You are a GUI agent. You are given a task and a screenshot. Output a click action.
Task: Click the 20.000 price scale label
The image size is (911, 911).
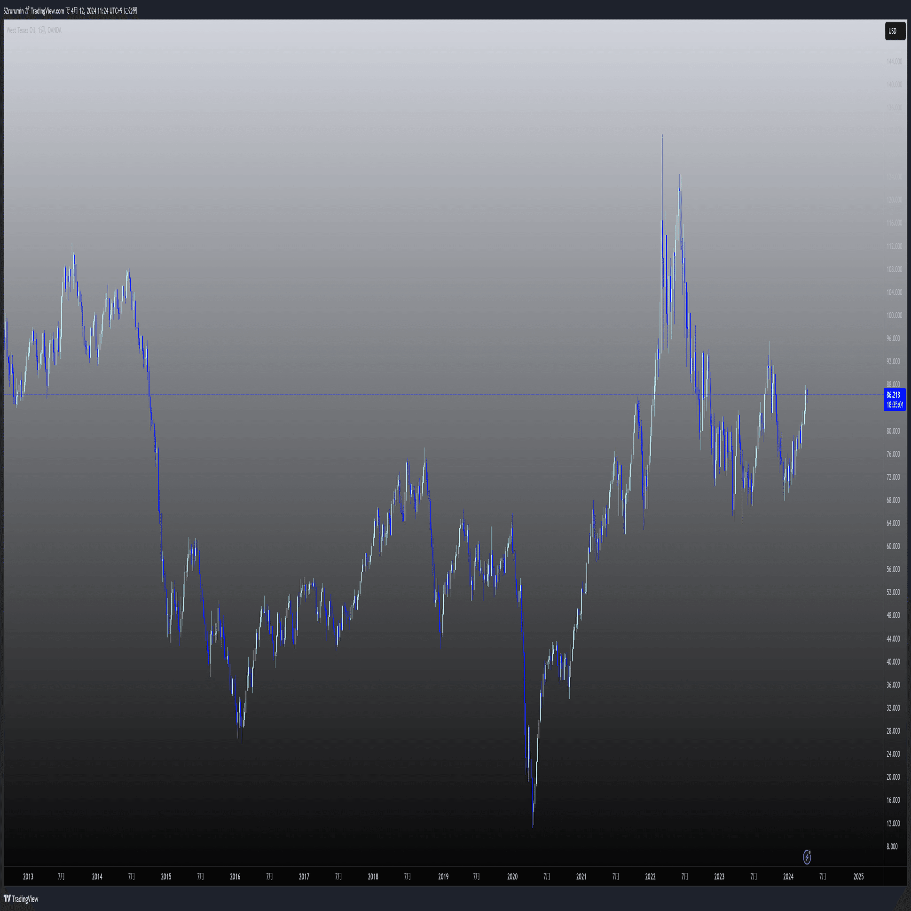(893, 777)
